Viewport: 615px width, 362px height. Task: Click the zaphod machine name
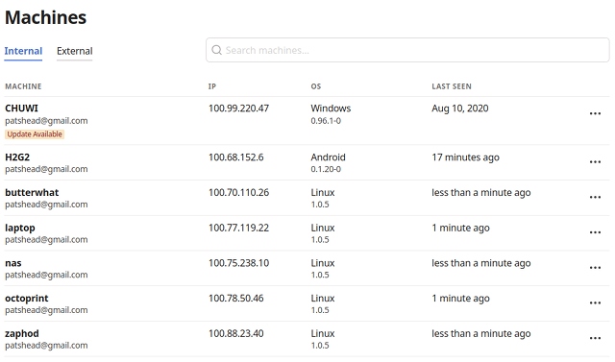coord(22,334)
